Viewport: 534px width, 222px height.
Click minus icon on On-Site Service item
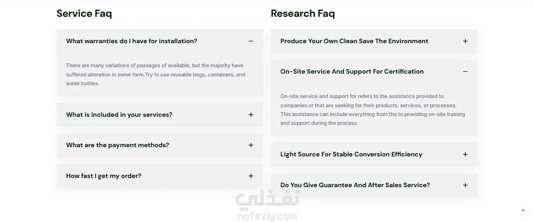click(465, 72)
